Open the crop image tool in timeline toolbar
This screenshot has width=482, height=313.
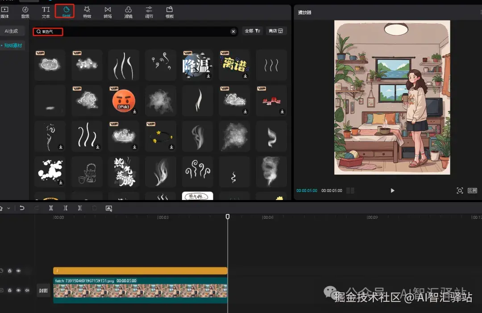click(x=109, y=208)
